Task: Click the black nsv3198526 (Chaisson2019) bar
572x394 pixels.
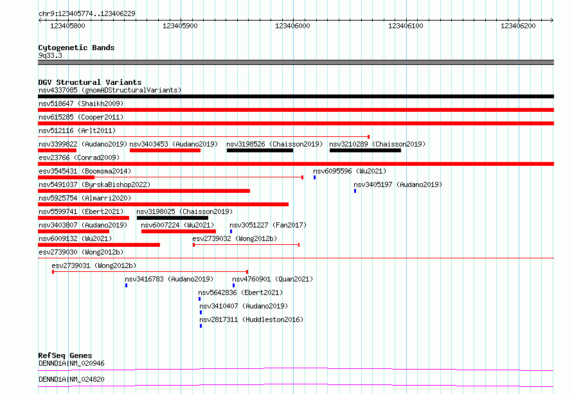Action: tap(260, 150)
